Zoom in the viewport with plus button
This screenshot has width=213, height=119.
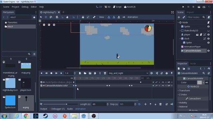pos(54,25)
